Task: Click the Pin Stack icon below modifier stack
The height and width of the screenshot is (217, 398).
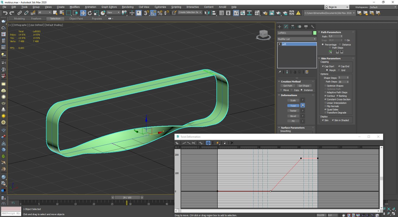Action: (280, 72)
